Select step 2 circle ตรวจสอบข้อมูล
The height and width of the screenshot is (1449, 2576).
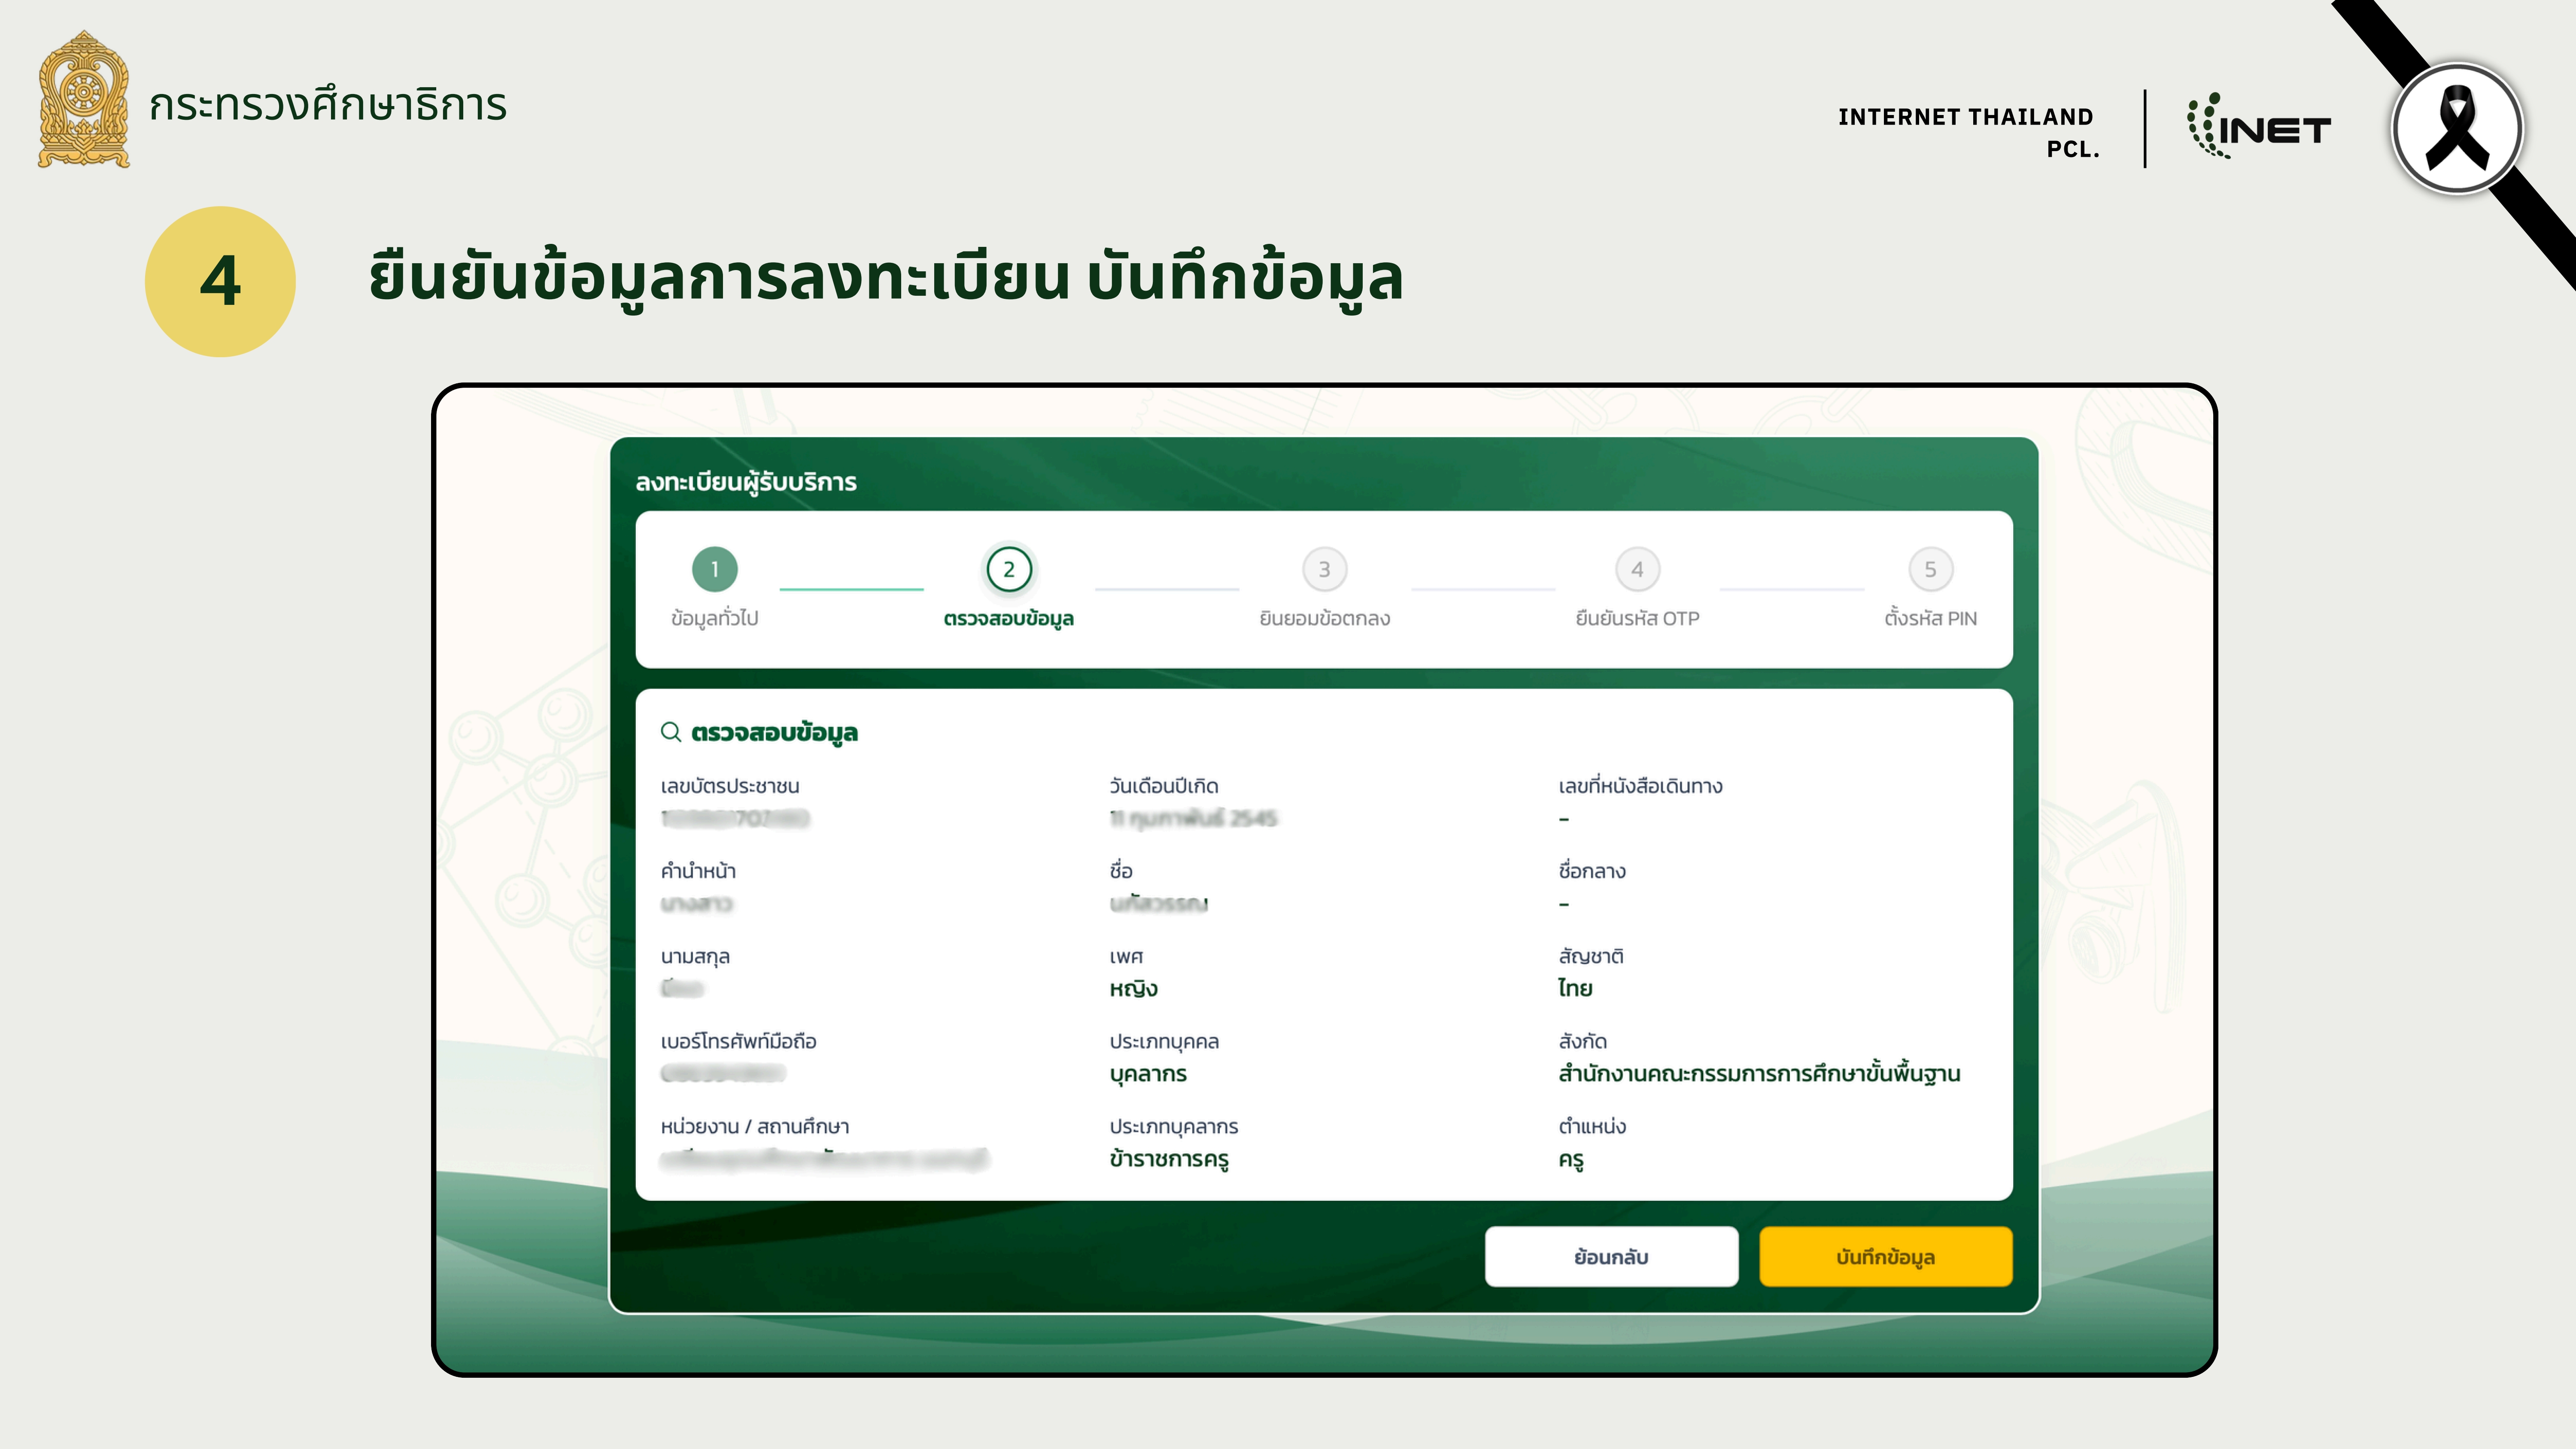click(1008, 569)
